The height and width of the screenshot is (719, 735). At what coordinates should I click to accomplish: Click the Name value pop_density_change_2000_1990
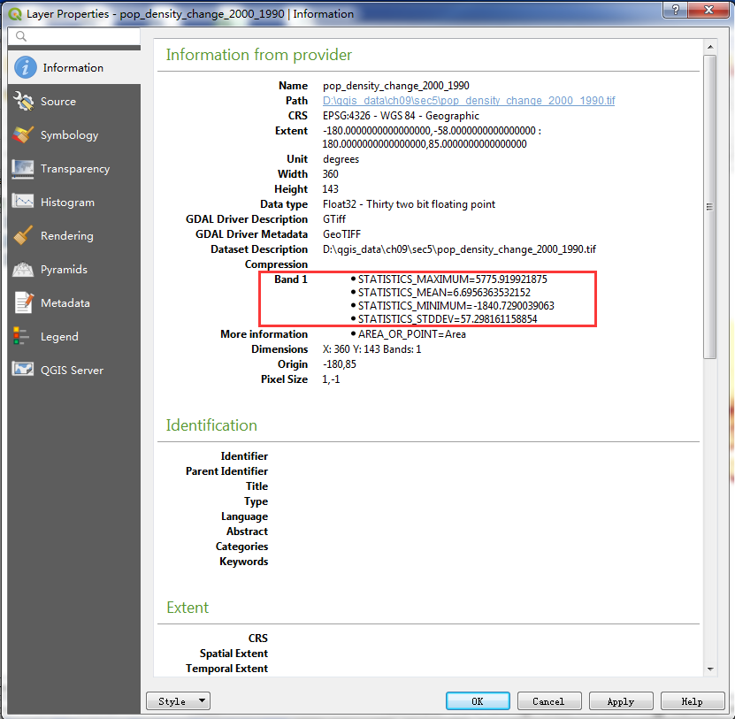click(395, 86)
